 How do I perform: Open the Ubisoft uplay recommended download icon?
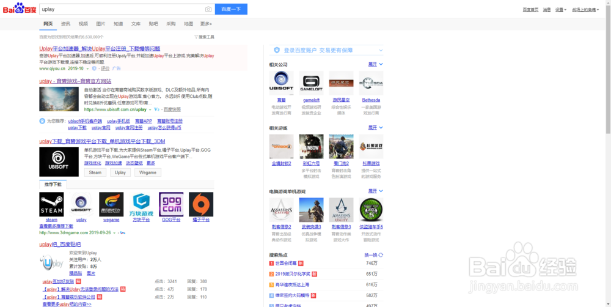(81, 204)
